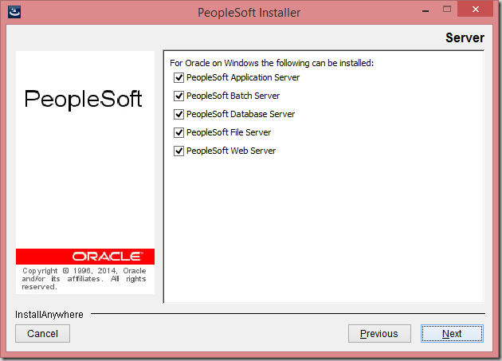The image size is (502, 361).
Task: Click the Oracle copyright notice text
Action: click(84, 279)
